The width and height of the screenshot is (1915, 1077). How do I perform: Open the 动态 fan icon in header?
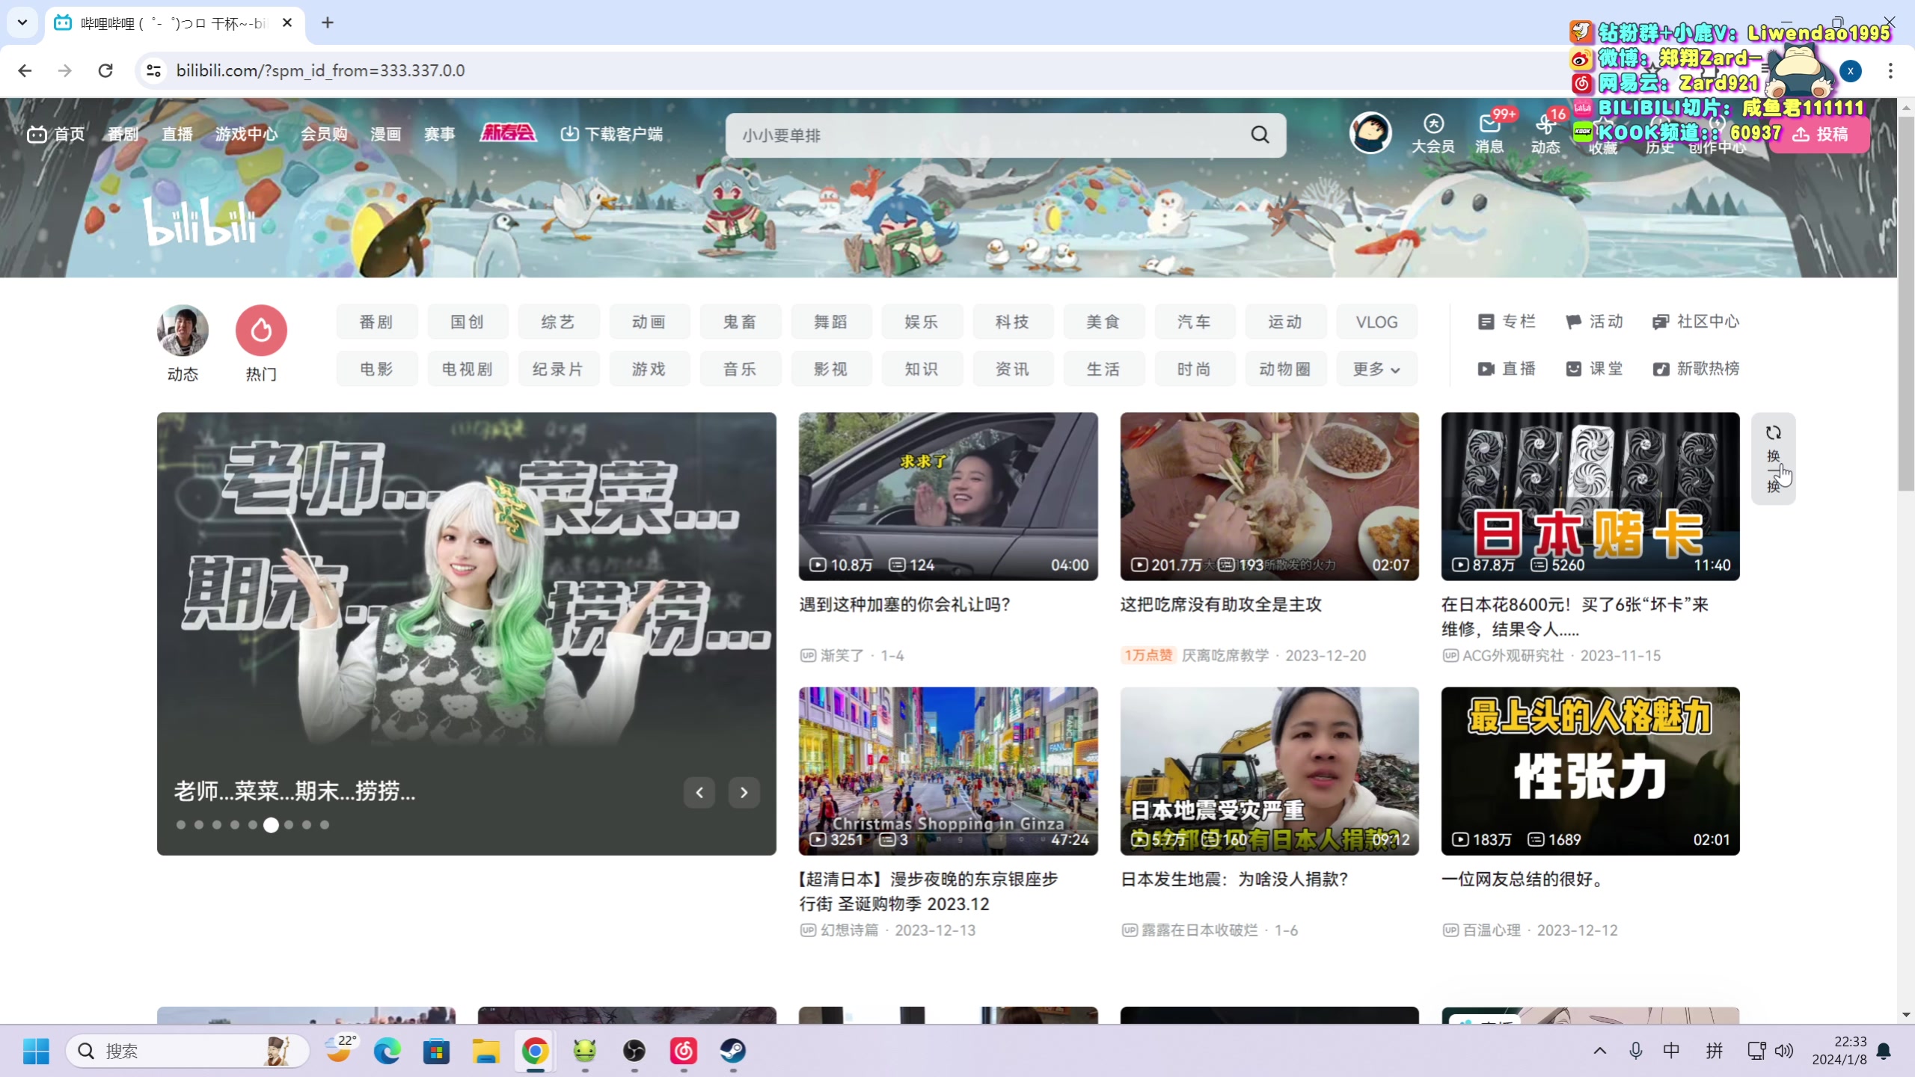coord(1545,125)
